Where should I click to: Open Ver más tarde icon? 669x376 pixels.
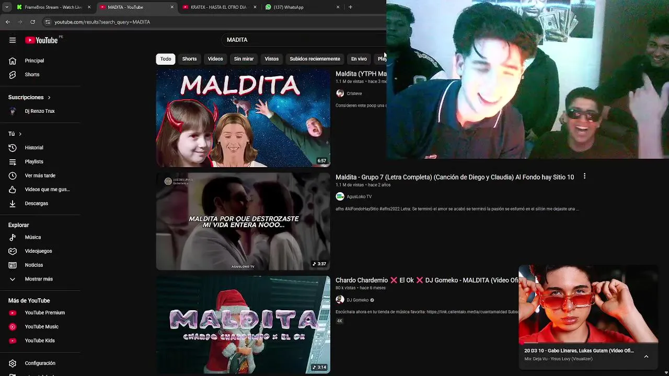13,175
